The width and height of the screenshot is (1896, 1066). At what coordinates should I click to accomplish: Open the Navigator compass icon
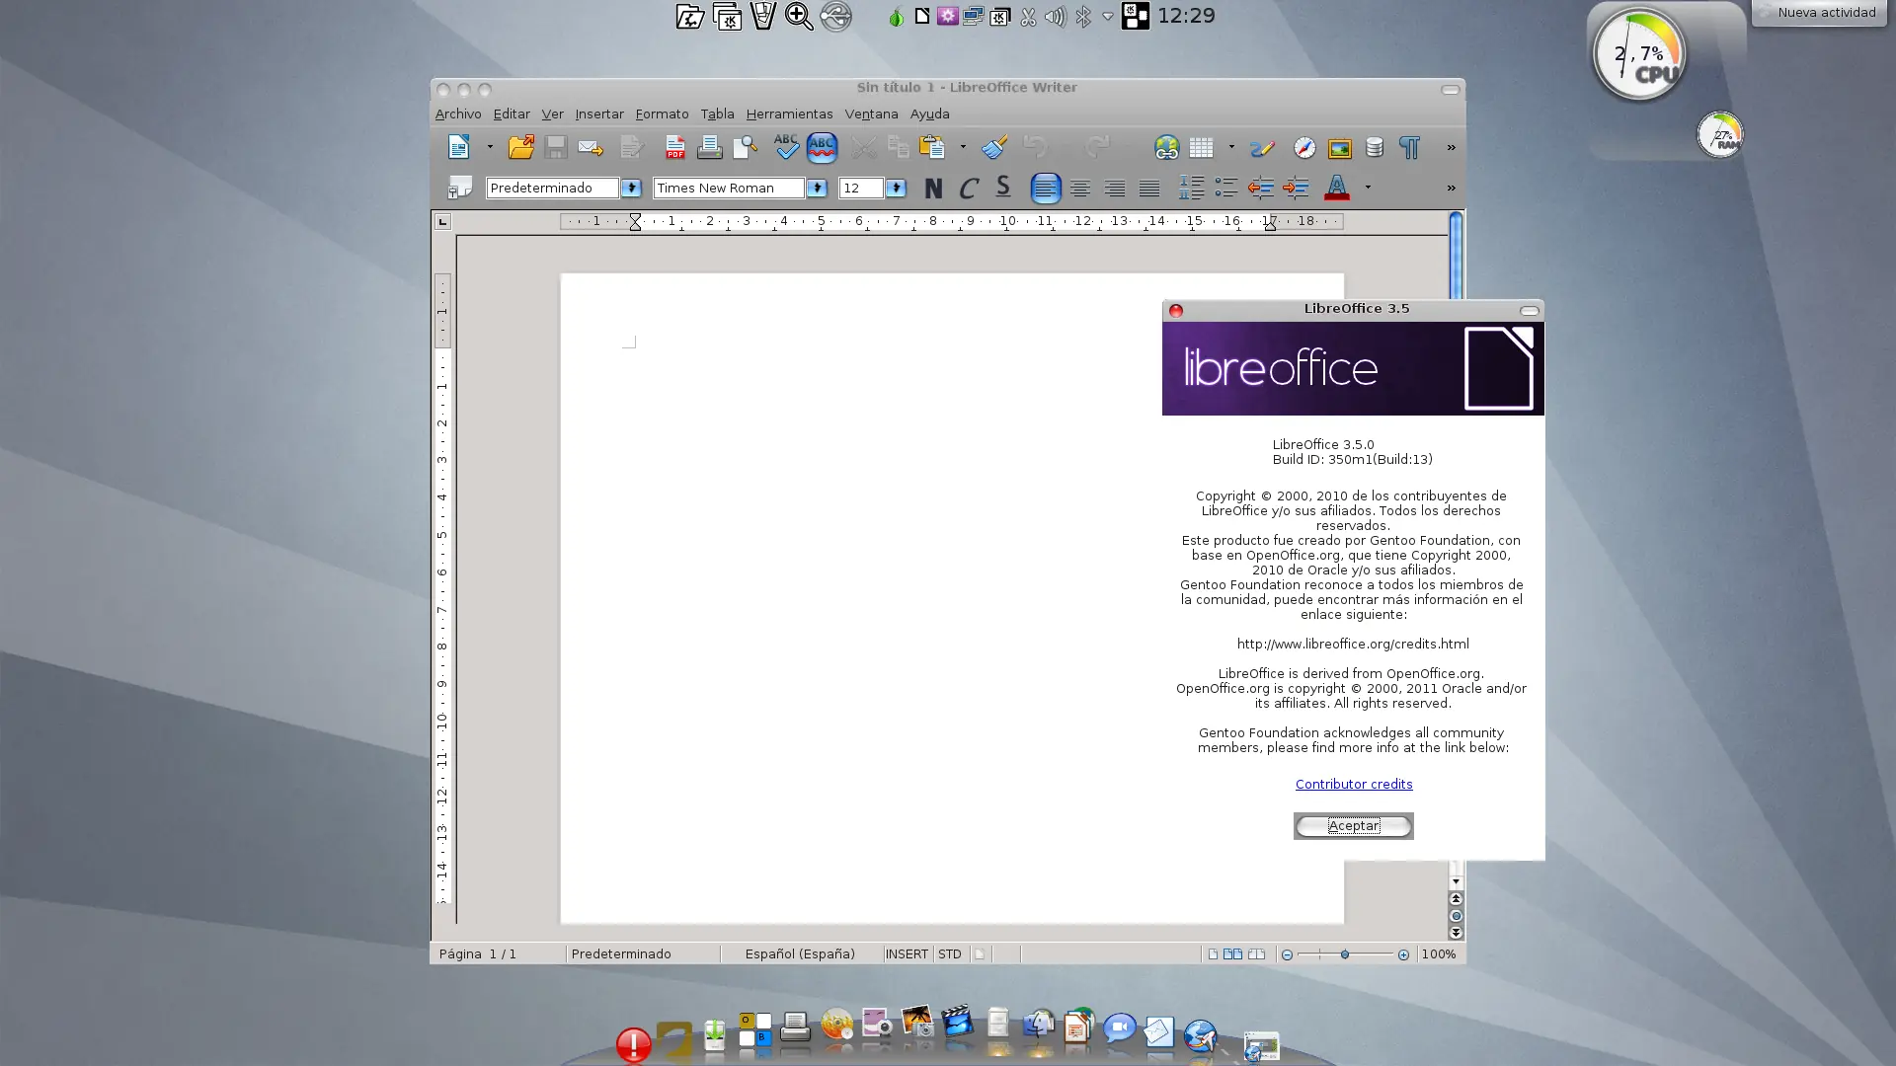1304,148
